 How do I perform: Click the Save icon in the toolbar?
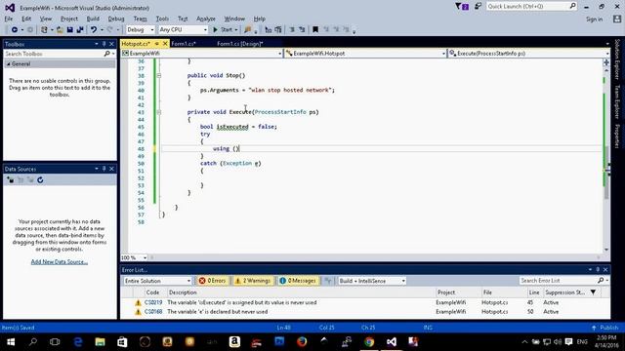[69, 30]
